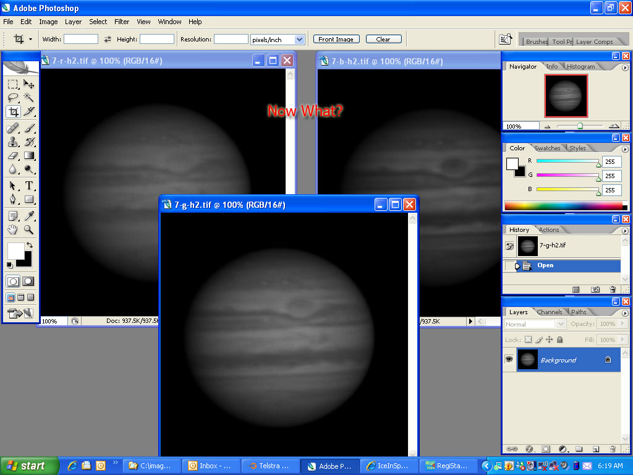Open the Image menu
Screen dimensions: 633x475
(x=48, y=22)
